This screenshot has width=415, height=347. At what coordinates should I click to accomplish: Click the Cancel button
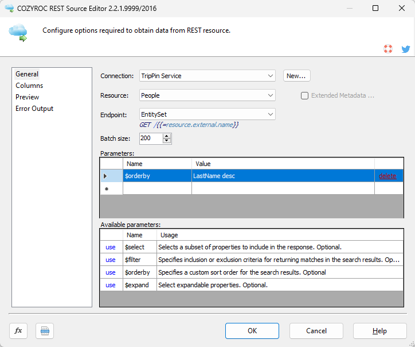316,331
